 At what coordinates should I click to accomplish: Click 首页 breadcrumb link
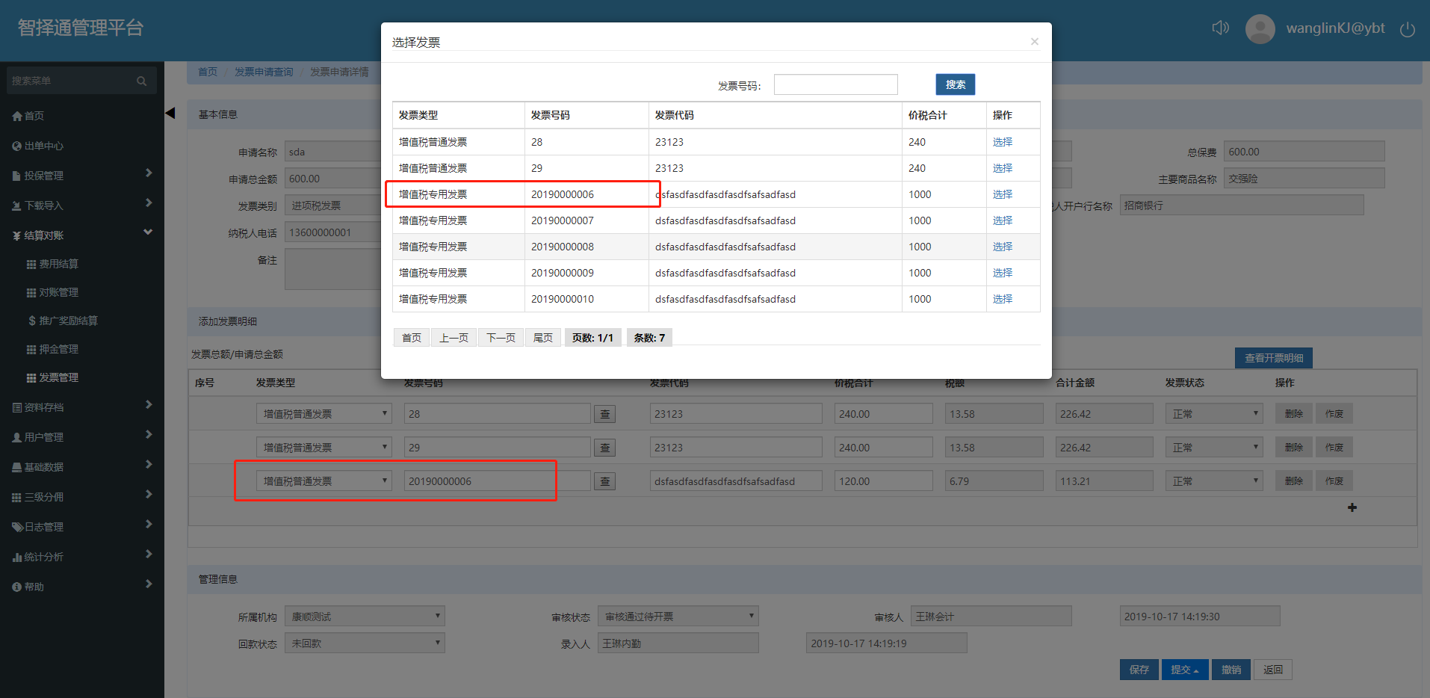207,72
